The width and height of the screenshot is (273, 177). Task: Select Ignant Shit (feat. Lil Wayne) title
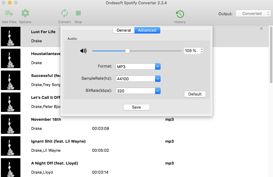pos(58,141)
